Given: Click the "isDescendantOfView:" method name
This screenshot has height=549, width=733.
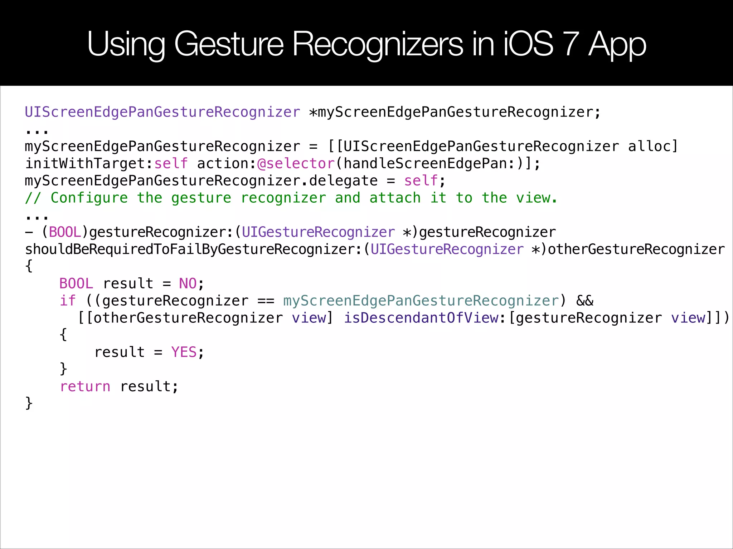Looking at the screenshot, I should [x=425, y=318].
